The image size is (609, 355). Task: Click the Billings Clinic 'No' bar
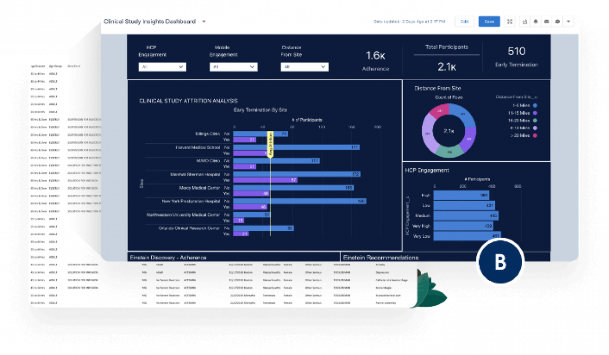click(261, 134)
